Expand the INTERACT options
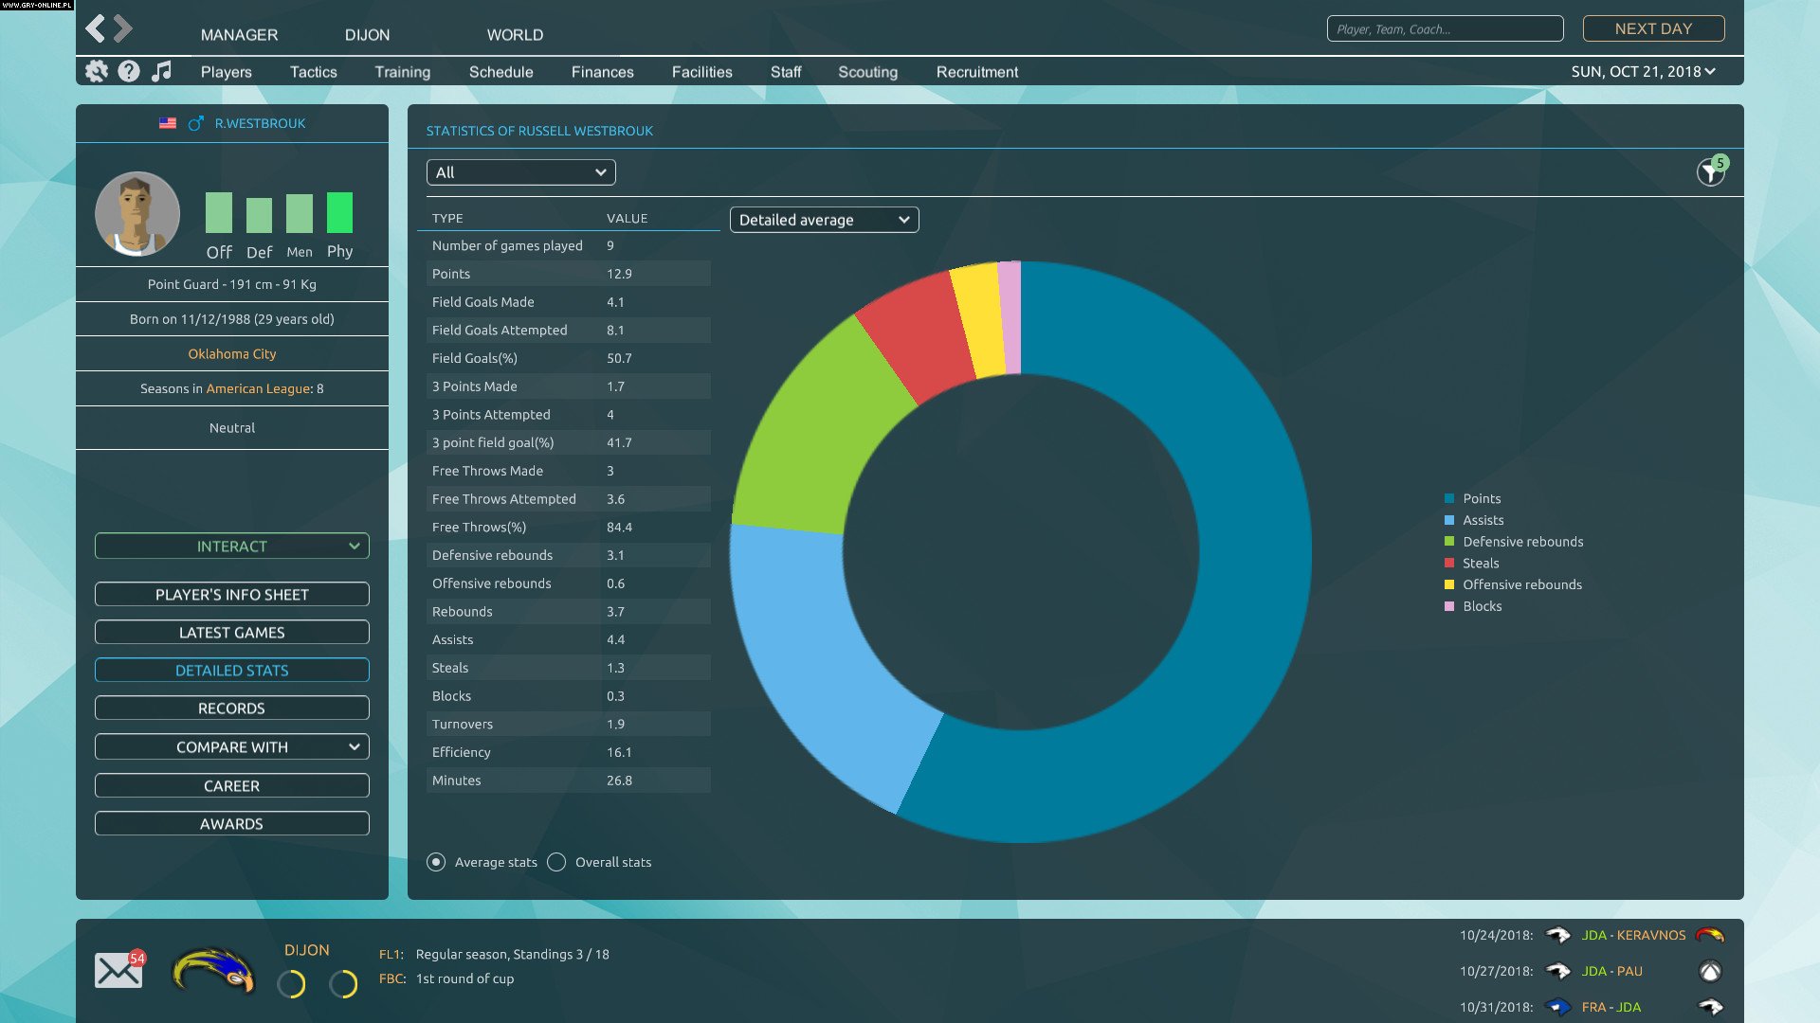This screenshot has height=1023, width=1820. [231, 546]
